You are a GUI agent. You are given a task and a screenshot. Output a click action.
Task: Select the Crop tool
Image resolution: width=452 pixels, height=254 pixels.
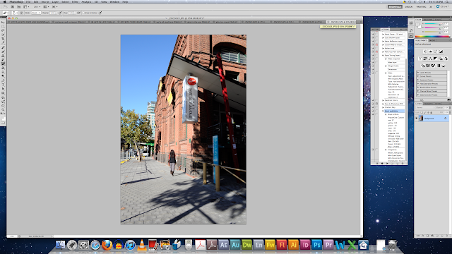pyautogui.click(x=3, y=38)
